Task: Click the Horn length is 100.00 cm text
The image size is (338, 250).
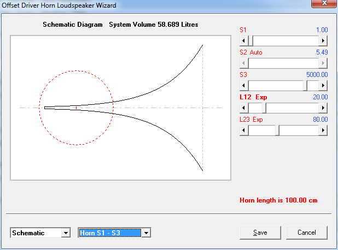Action: [278, 200]
